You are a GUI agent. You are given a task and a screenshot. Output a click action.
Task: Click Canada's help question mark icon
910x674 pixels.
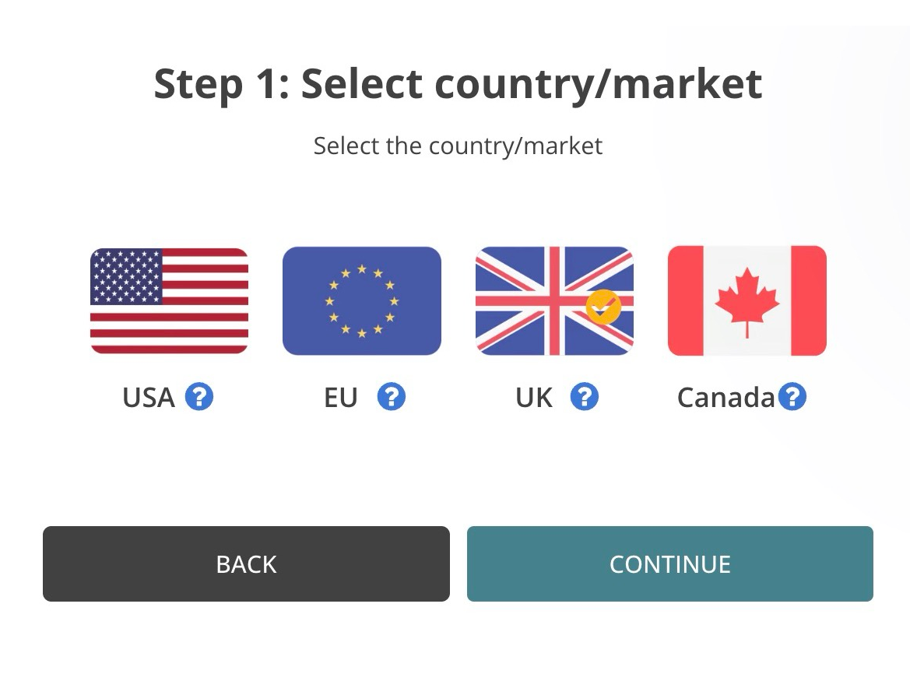coord(792,398)
